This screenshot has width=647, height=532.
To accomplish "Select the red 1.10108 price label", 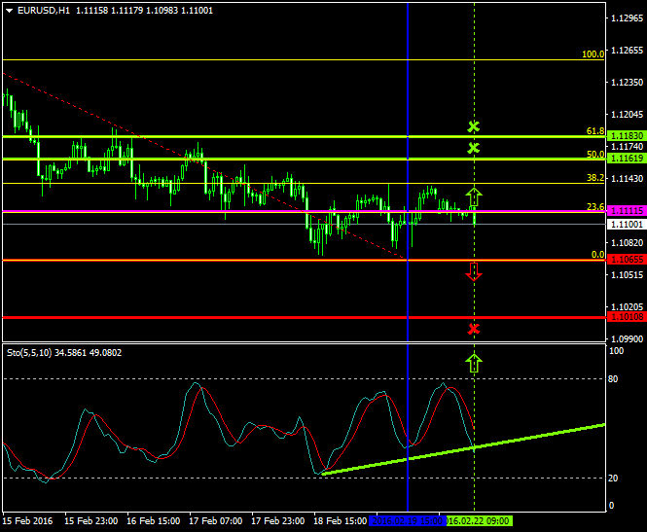I will (625, 317).
